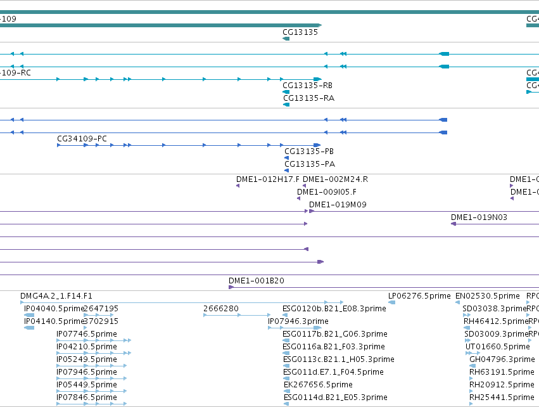Open the RH63191.5prime label
This screenshot has width=539, height=407.
(x=502, y=372)
